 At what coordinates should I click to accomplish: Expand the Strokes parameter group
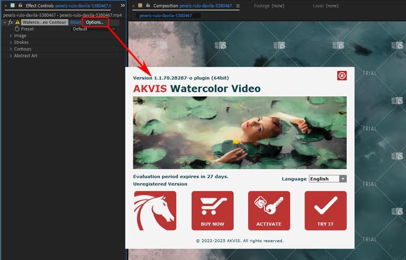(10, 42)
